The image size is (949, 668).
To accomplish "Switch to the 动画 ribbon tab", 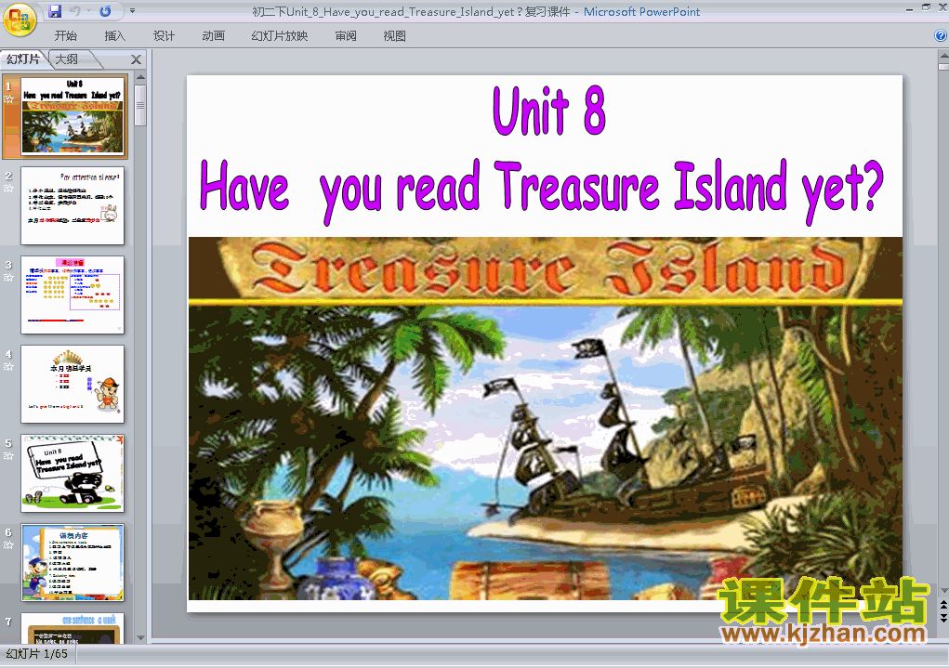I will (x=213, y=35).
